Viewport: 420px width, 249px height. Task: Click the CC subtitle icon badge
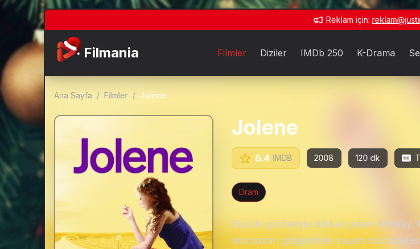click(406, 158)
